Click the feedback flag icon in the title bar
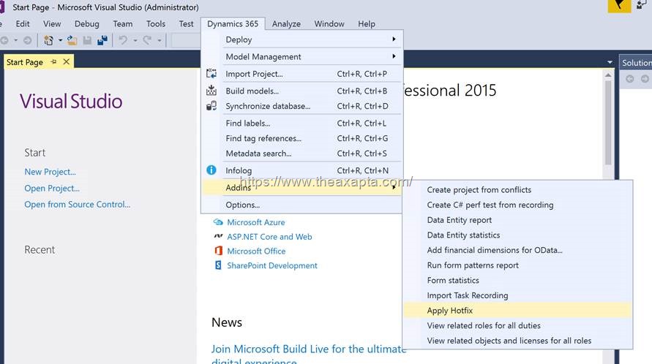This screenshot has width=652, height=364. click(x=619, y=6)
